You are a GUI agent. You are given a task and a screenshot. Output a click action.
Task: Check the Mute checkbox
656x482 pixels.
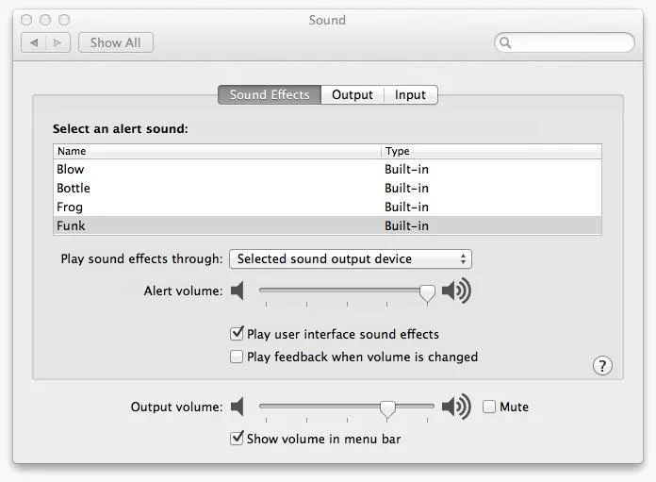click(x=488, y=407)
